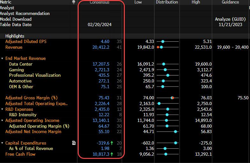Screen dimensions: 250x163
Task: Collapse the Adjusted Operating Income rows
Action: point(2,120)
